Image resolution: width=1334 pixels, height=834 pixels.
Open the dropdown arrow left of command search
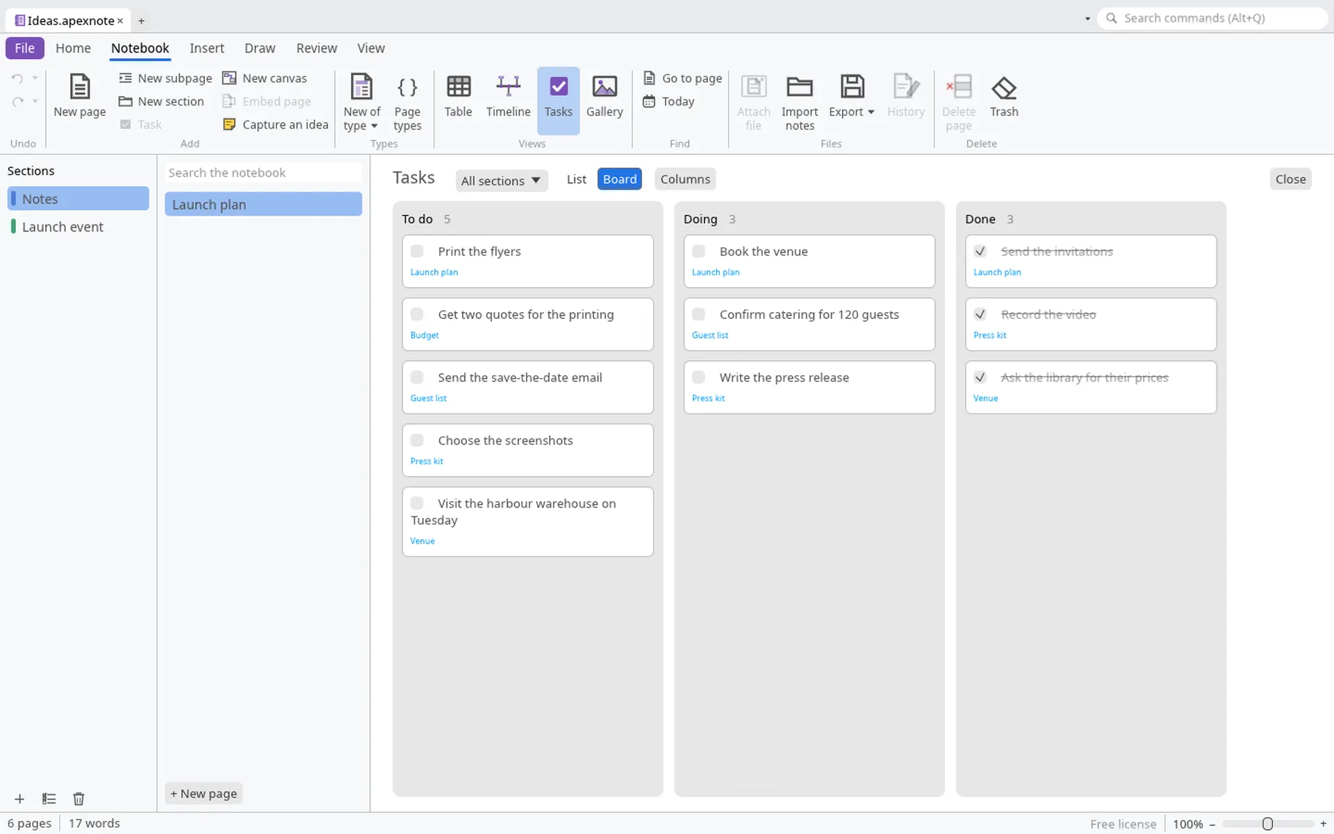(1087, 19)
